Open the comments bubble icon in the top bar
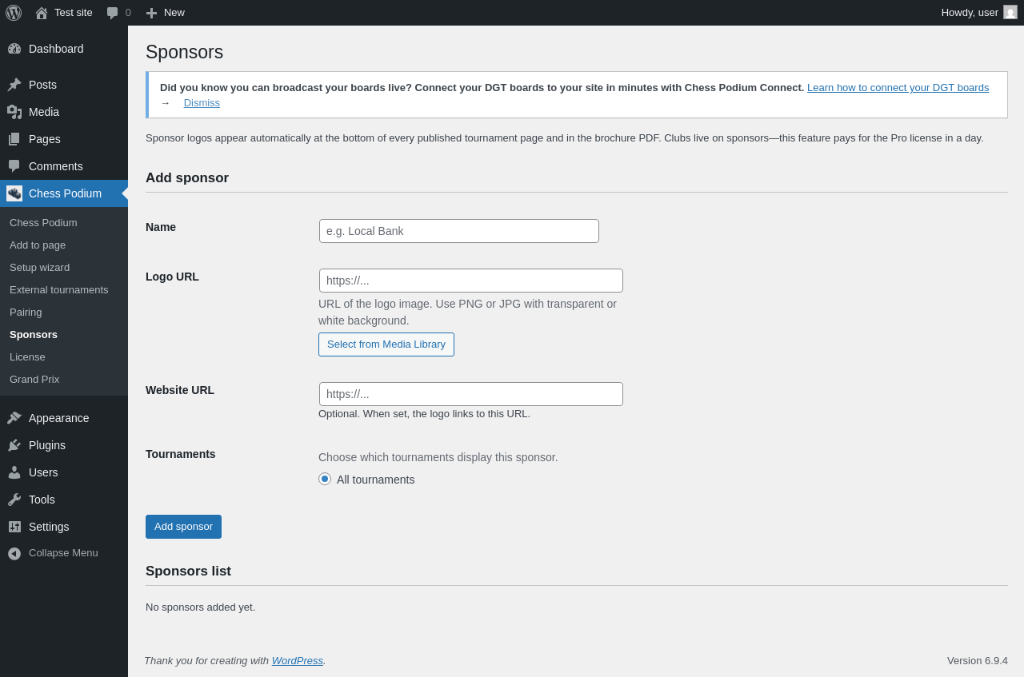This screenshot has height=677, width=1024. (113, 13)
